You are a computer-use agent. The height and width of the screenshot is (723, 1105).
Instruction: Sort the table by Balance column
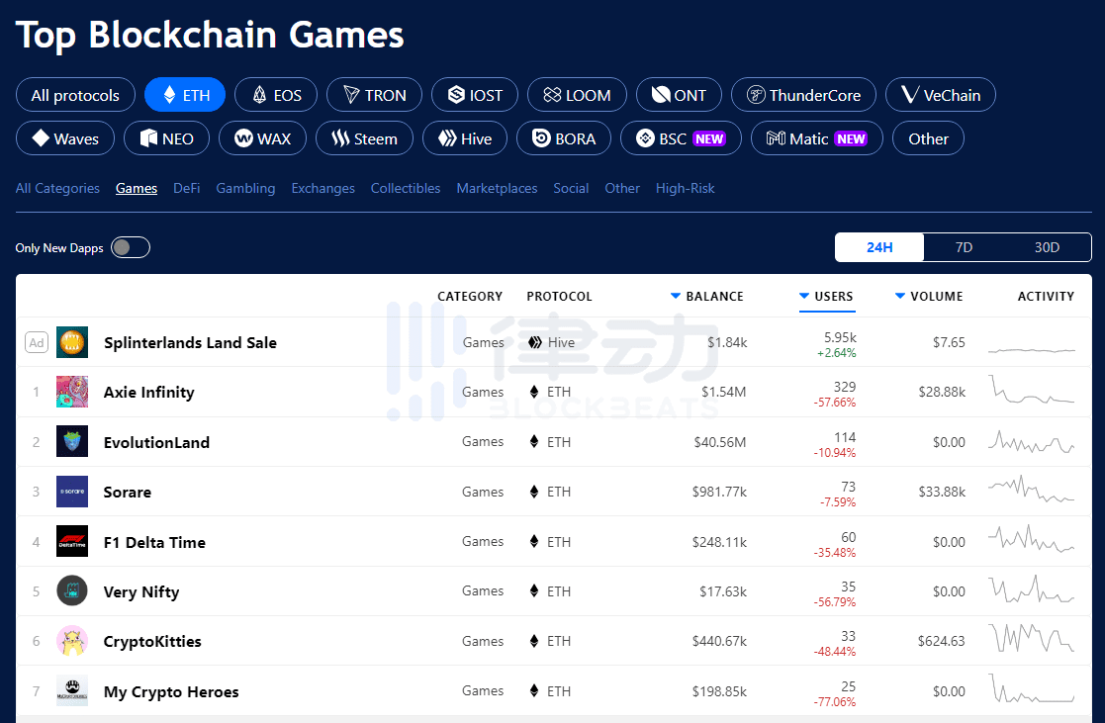[707, 297]
